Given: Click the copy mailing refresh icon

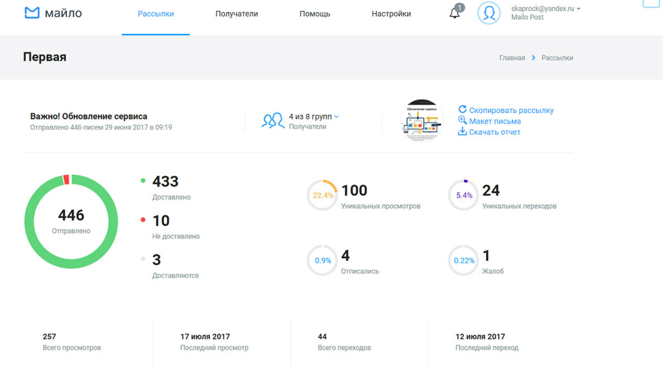Looking at the screenshot, I should point(462,110).
